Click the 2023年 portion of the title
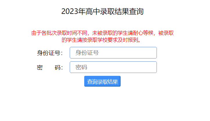The image size is (210, 121). point(70,12)
